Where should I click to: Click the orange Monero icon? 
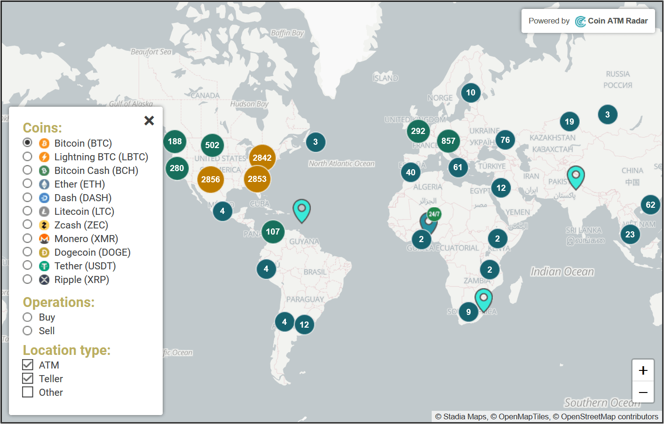click(x=44, y=239)
